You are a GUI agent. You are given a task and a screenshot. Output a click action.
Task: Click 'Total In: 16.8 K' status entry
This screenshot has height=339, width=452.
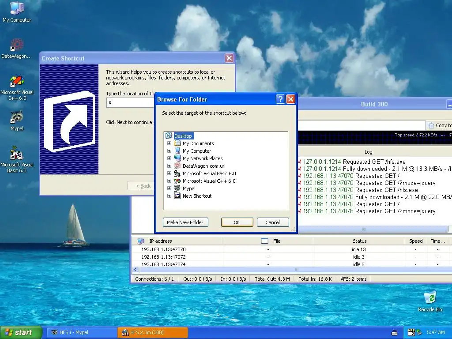[x=315, y=279]
